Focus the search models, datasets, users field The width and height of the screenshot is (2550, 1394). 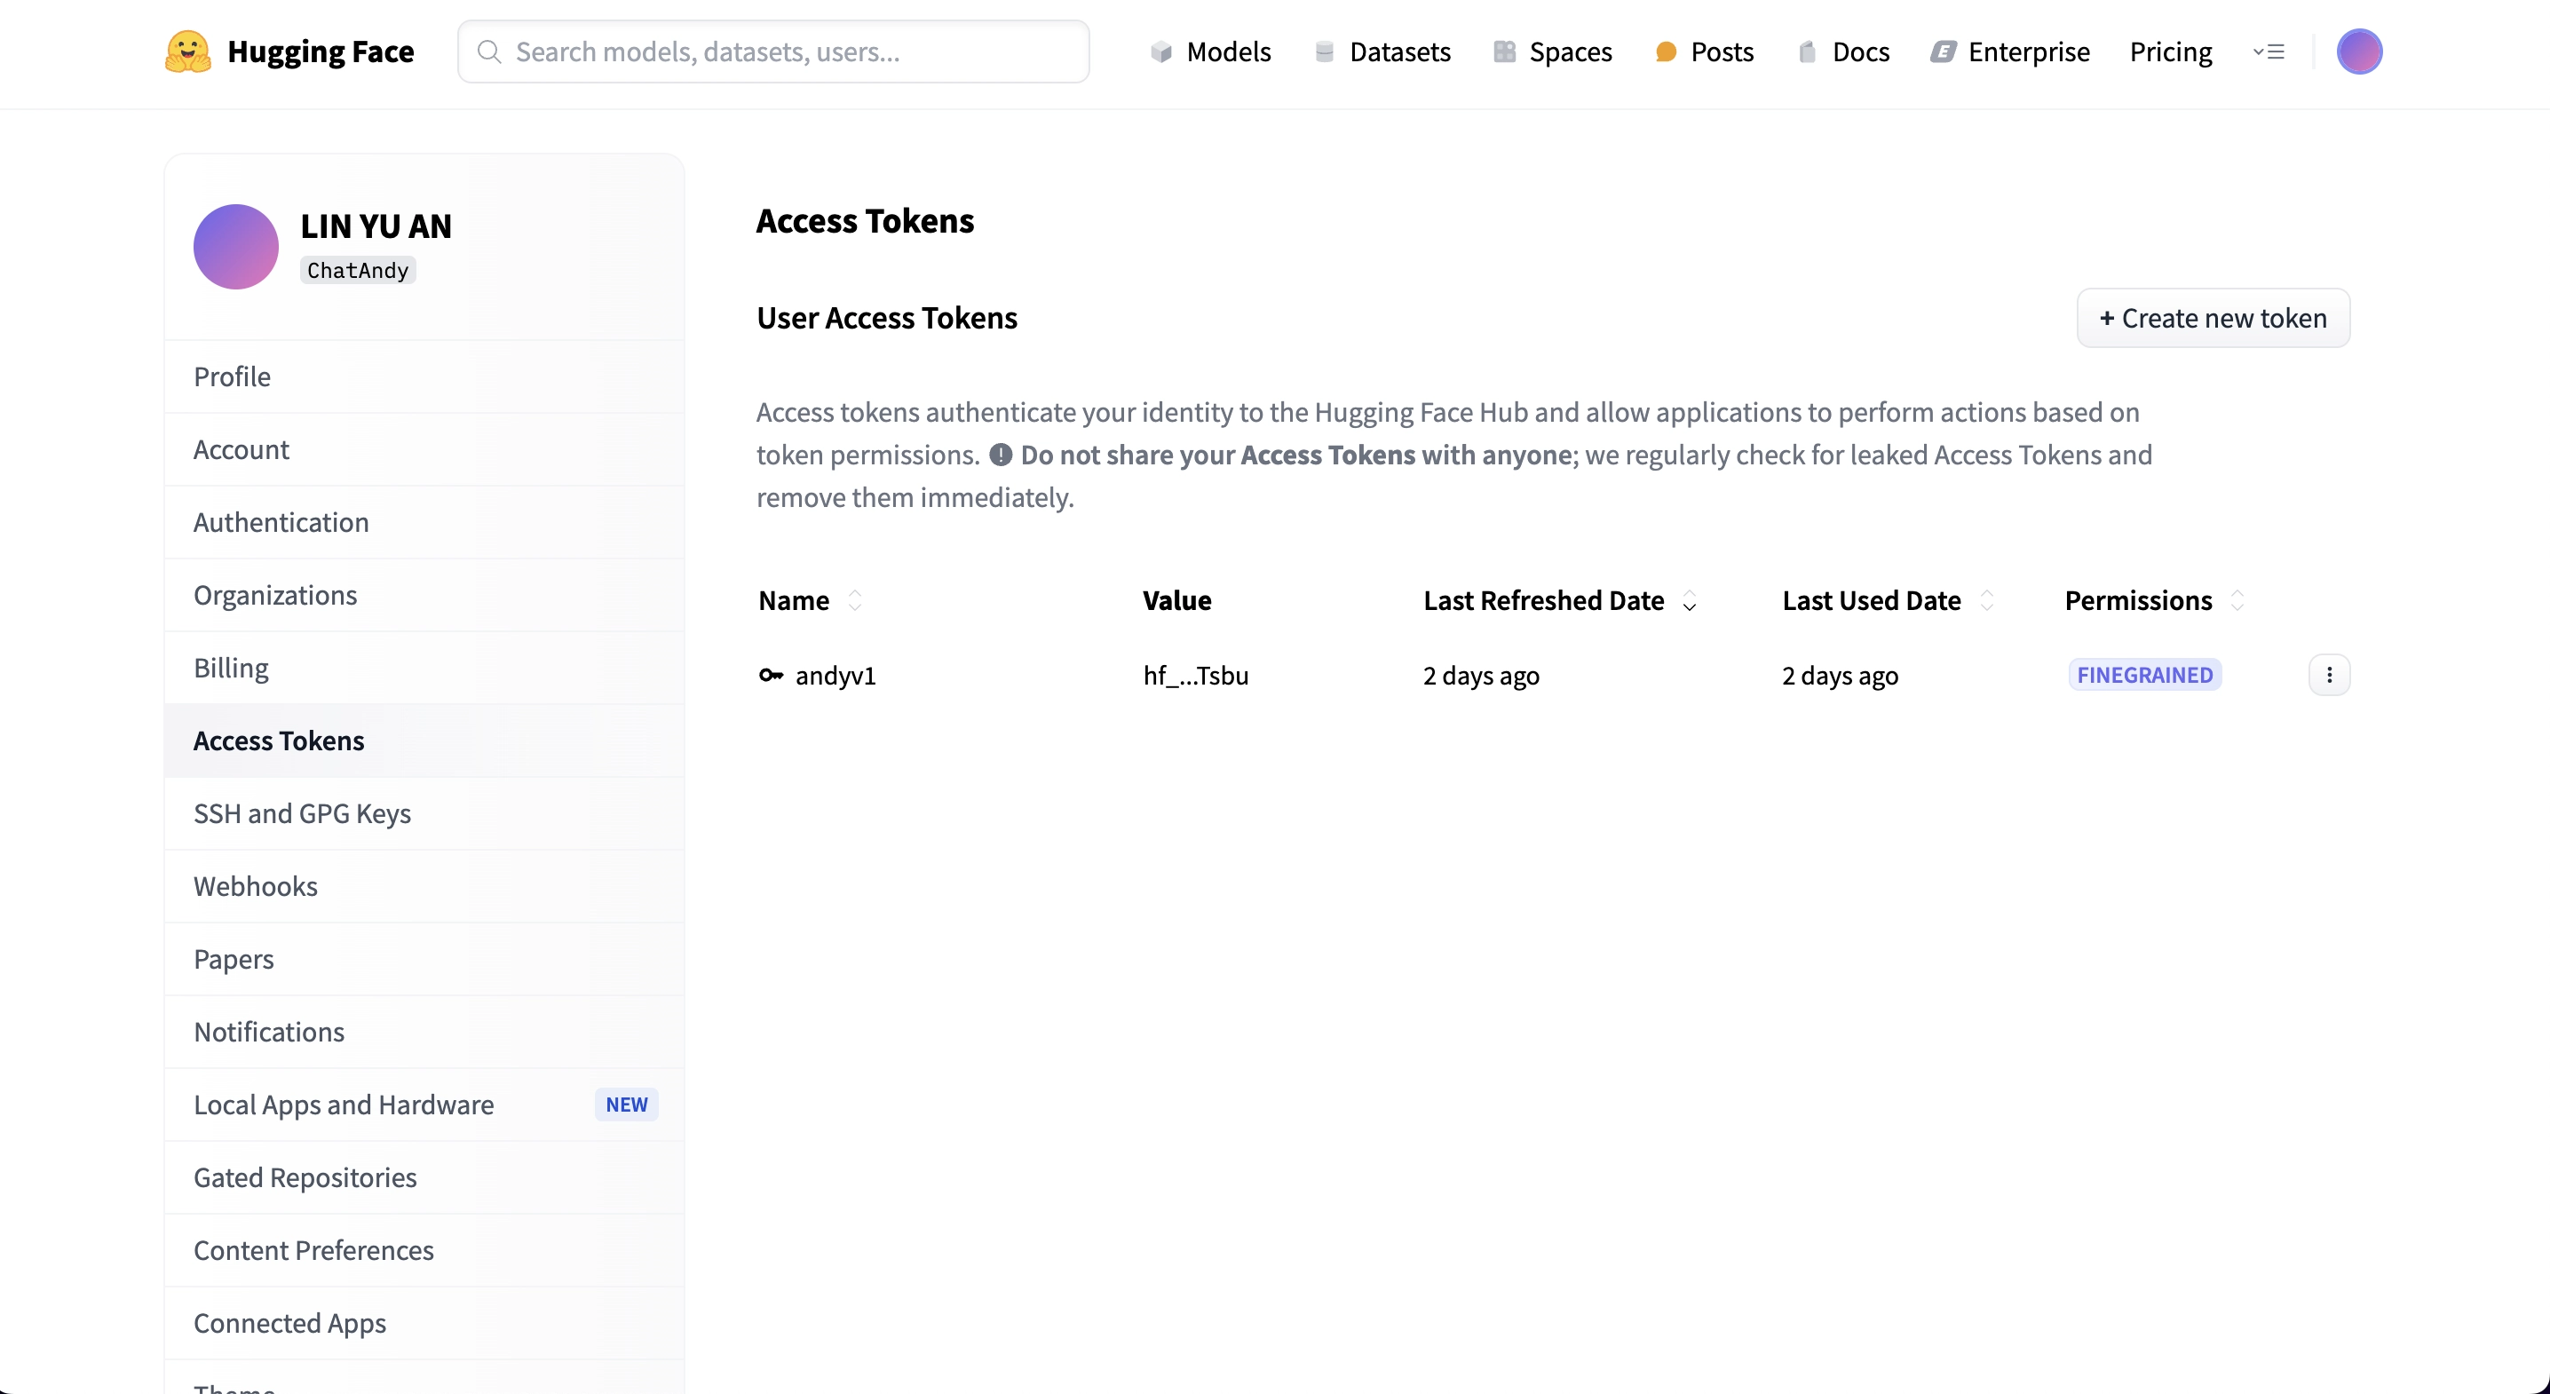[x=773, y=51]
